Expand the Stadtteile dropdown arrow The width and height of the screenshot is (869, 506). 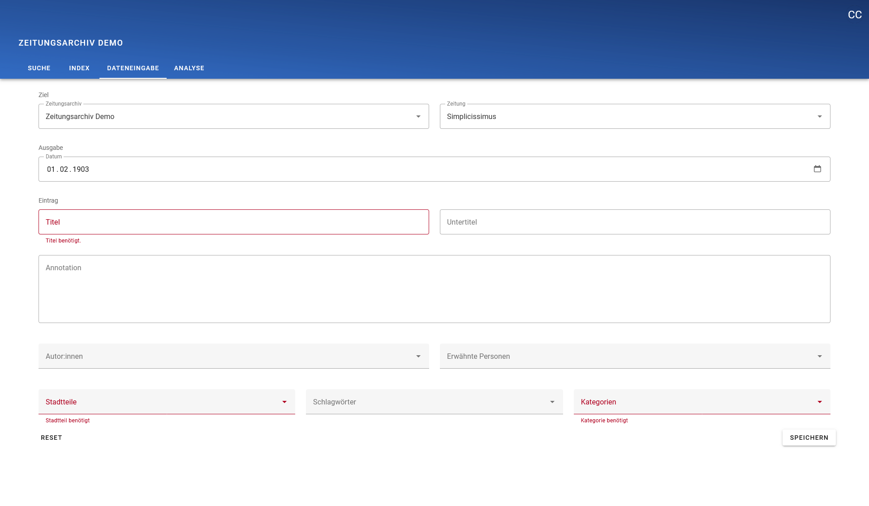coord(284,402)
